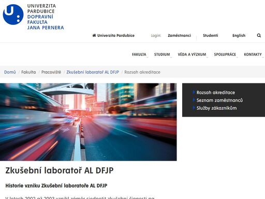Expand the Věda a výzkum menu
The height and width of the screenshot is (199, 265).
coord(192,54)
